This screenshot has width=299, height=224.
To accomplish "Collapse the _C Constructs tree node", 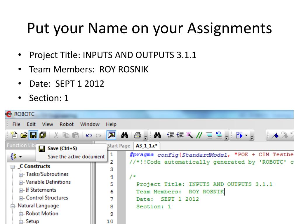I will pyautogui.click(x=13, y=167).
